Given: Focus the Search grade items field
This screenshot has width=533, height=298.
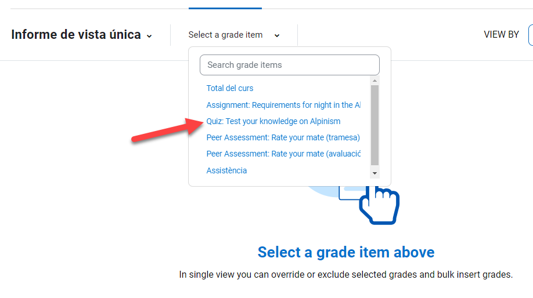Looking at the screenshot, I should (x=289, y=65).
